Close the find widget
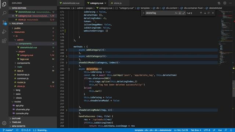The image size is (235, 132). (213, 13)
